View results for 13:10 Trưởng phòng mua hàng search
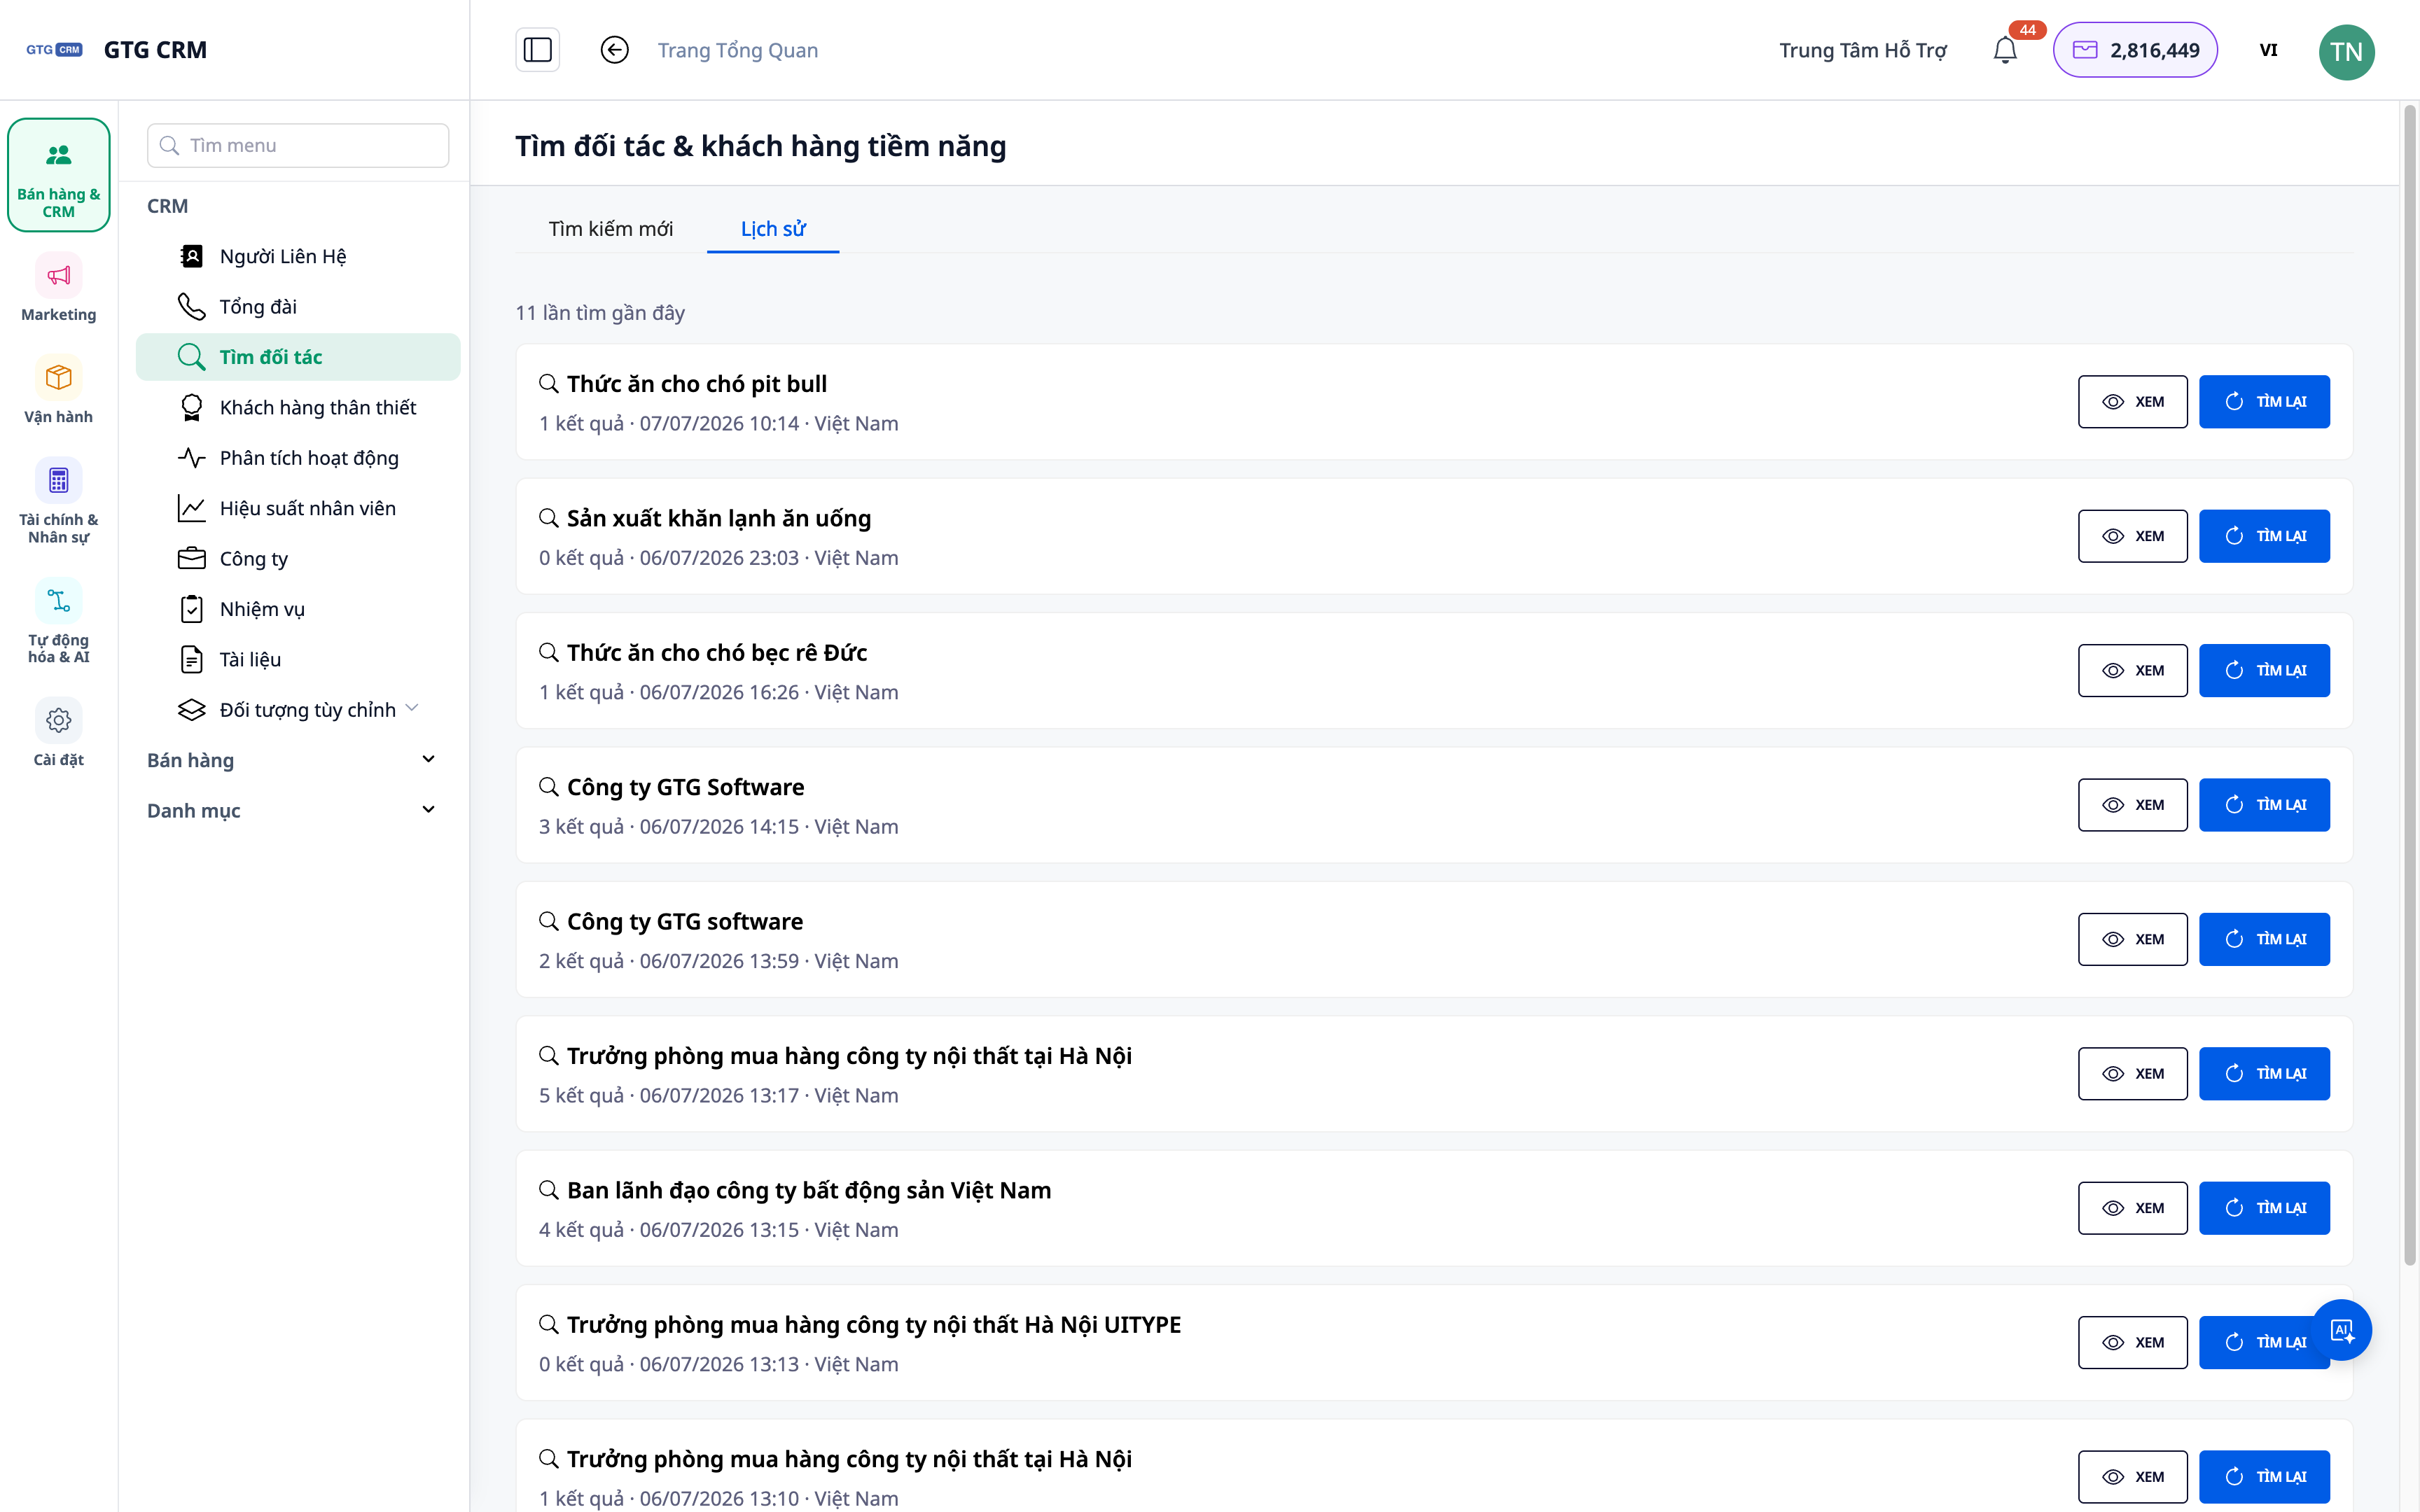Viewport: 2420px width, 1512px height. coord(2132,1477)
